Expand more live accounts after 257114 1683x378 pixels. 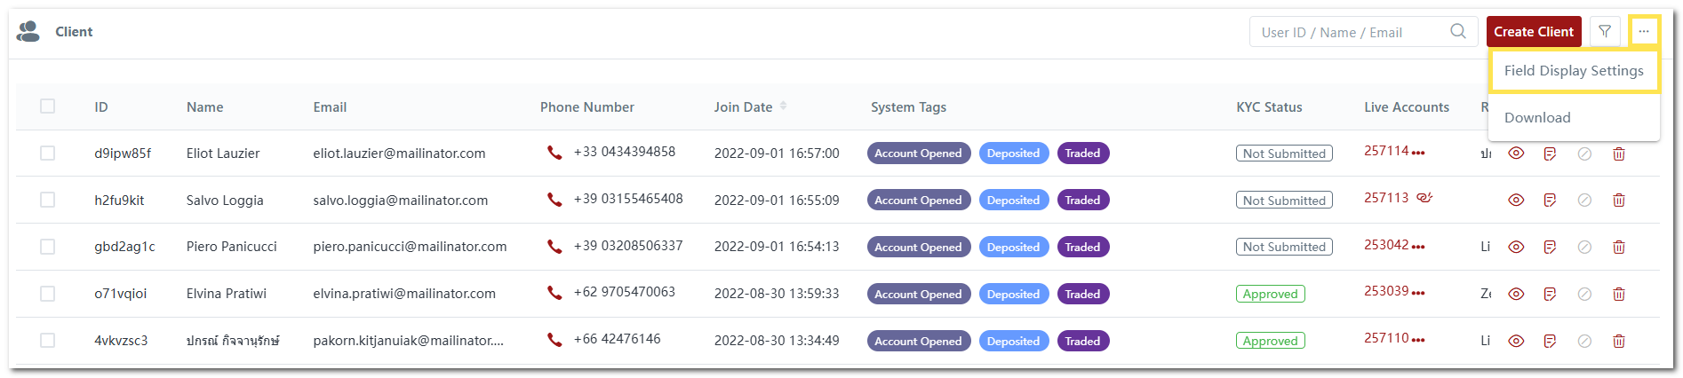pos(1418,153)
